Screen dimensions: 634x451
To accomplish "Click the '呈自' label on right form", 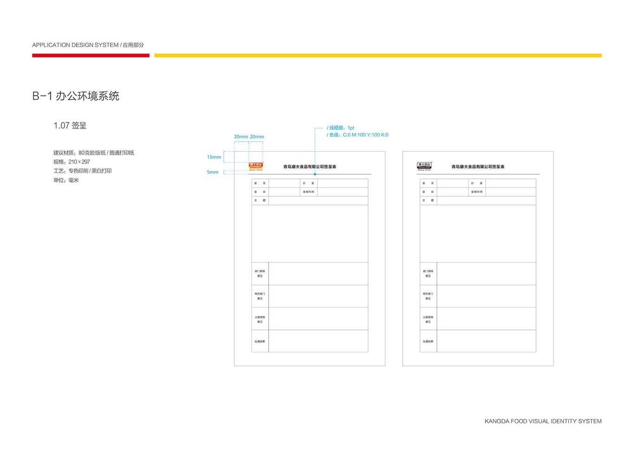I will 428,192.
